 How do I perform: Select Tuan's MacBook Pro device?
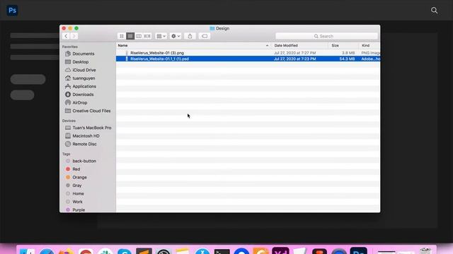92,128
